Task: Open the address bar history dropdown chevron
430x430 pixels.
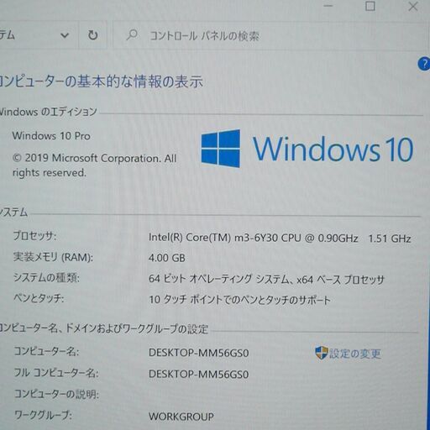Action: pos(65,35)
